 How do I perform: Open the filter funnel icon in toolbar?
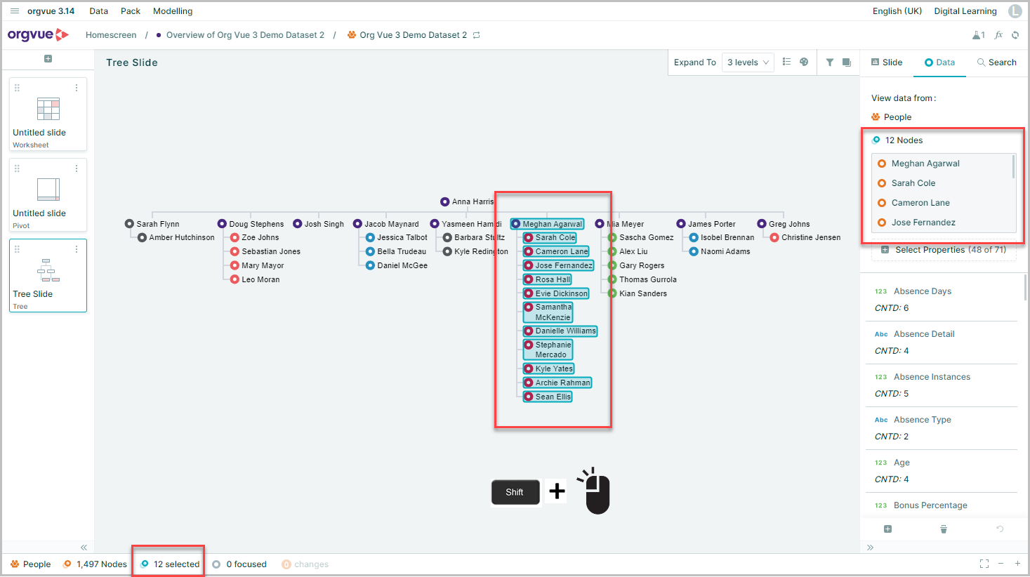coord(830,62)
